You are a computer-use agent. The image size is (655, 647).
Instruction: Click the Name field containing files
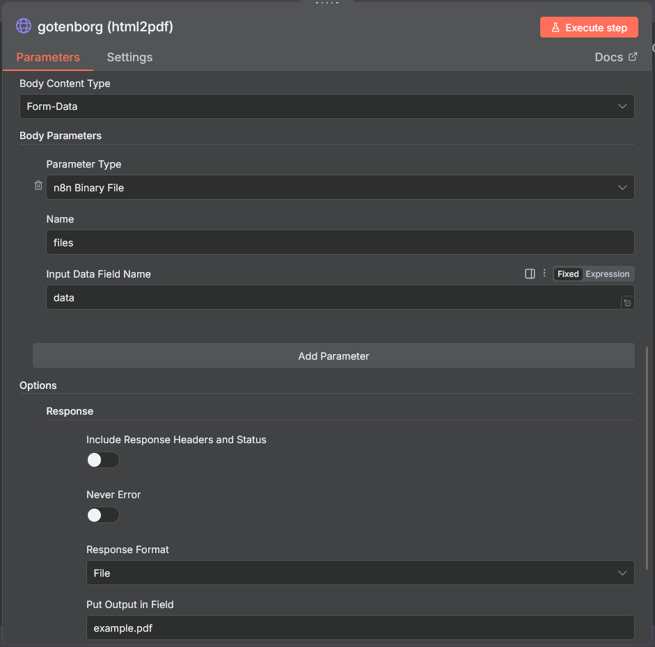340,242
